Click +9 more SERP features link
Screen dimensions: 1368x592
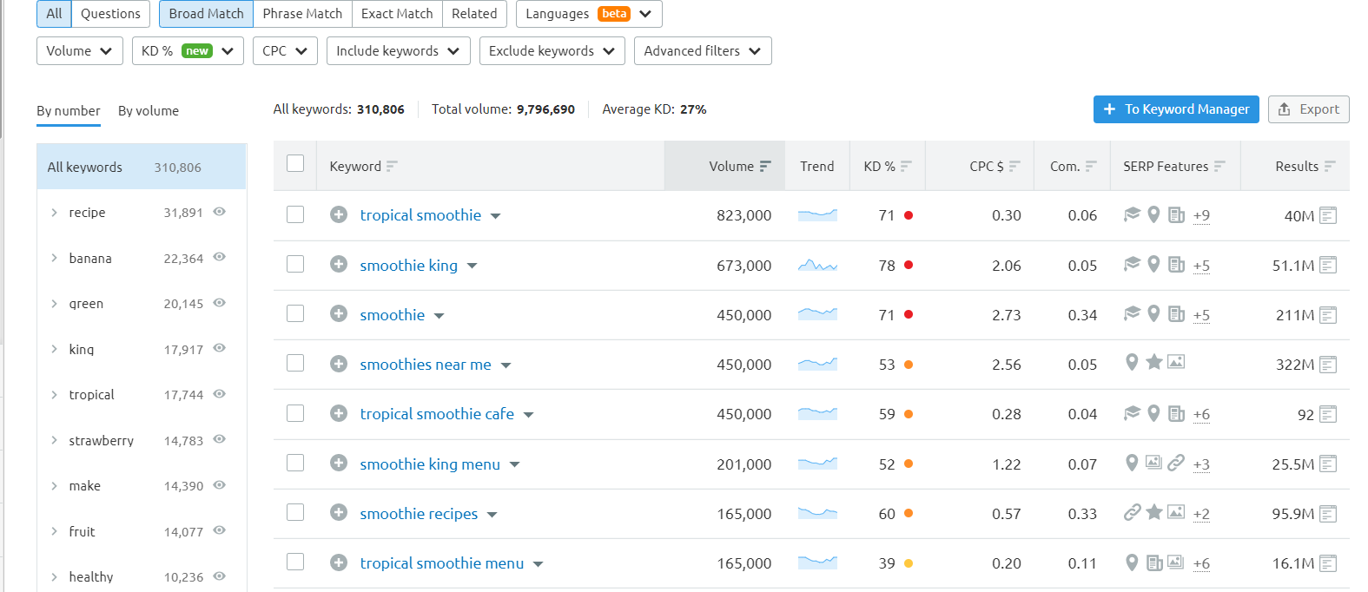(1201, 215)
